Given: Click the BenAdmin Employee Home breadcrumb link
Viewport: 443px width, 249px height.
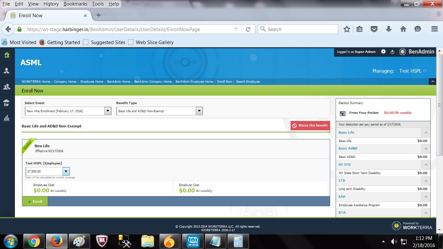Looking at the screenshot, I should (x=194, y=82).
